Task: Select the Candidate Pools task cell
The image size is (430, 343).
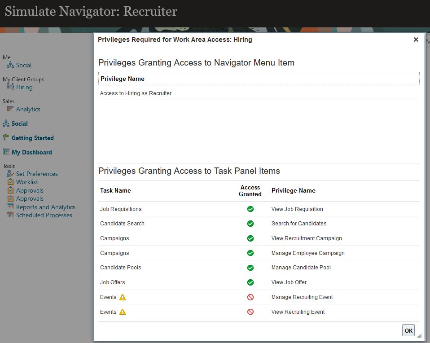Action: [120, 268]
